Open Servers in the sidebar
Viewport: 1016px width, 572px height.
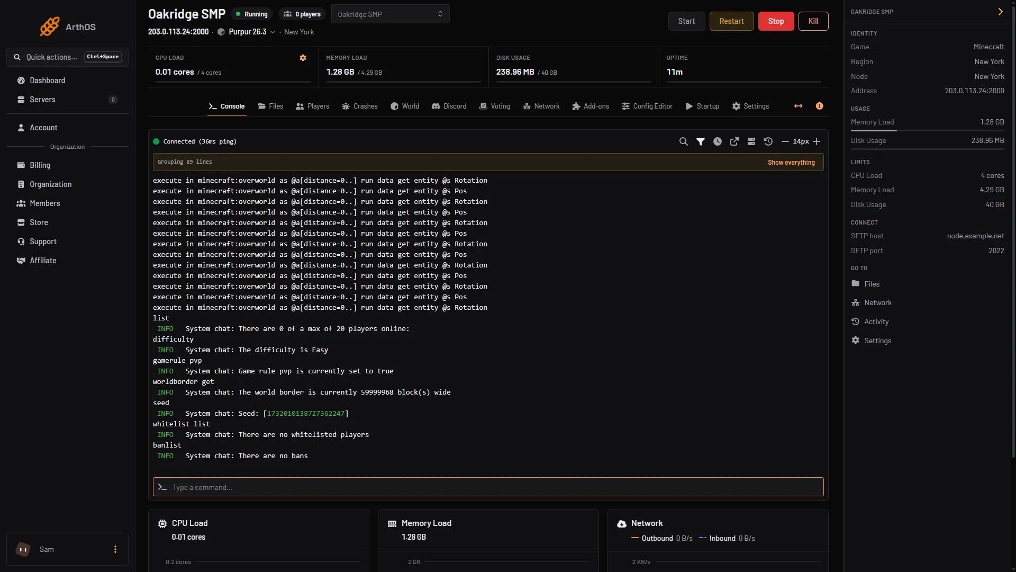tap(67, 100)
